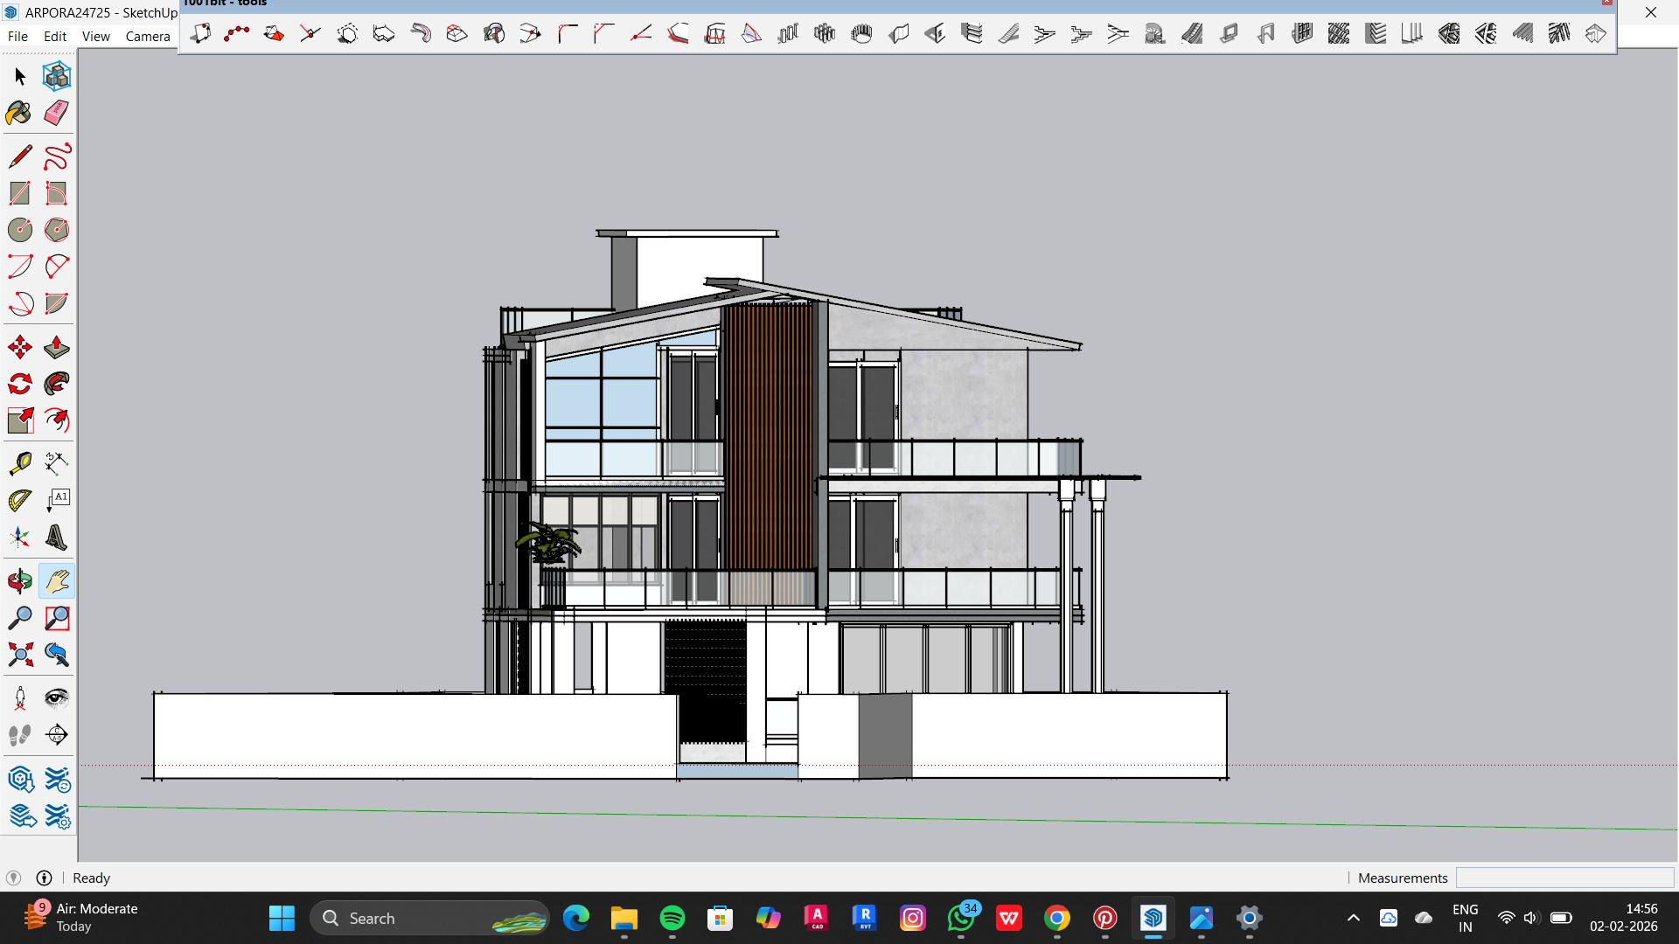Viewport: 1679px width, 944px height.
Task: Select the Line pencil tool
Action: coord(19,156)
